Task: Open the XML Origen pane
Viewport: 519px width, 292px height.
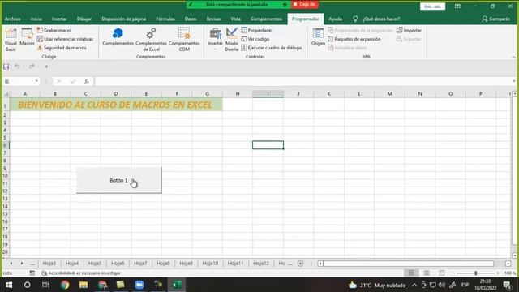Action: 318,37
